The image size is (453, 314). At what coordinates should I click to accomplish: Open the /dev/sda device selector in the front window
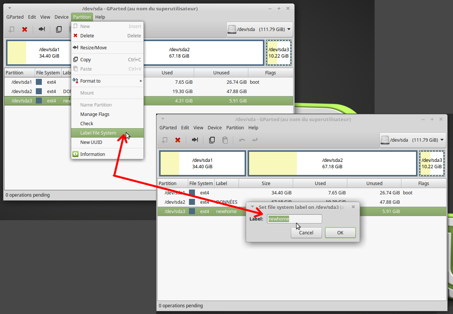pos(413,140)
